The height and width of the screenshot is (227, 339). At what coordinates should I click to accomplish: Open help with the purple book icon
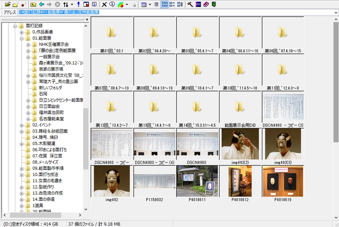[x=206, y=4]
